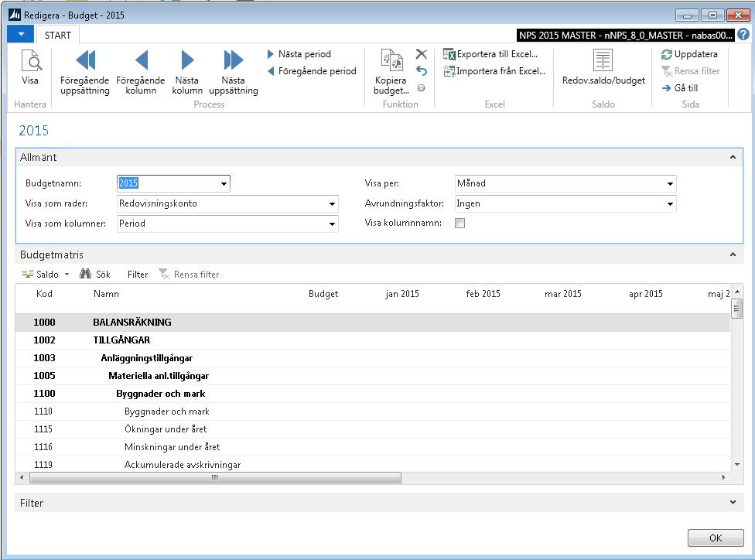The image size is (755, 560).
Task: Go to Nästa uppsättning double-arrow
Action: [x=234, y=60]
